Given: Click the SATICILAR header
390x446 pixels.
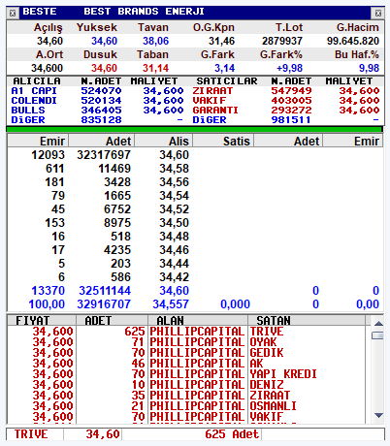Looking at the screenshot, I should (227, 81).
